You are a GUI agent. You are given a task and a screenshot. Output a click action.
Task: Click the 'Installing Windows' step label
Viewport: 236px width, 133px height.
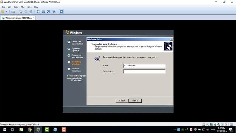76,63
